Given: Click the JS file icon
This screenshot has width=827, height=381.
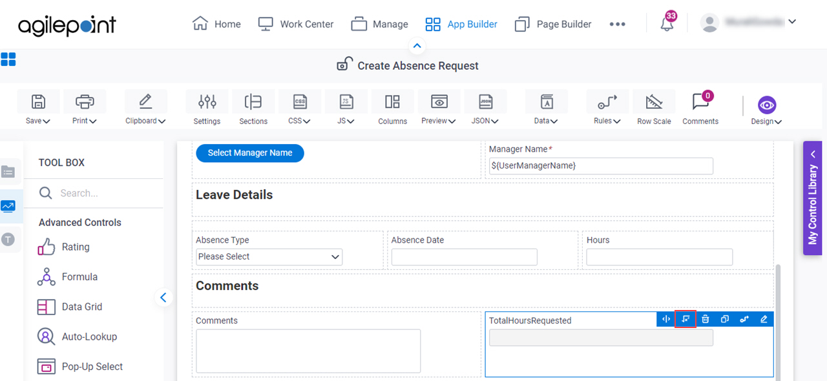Looking at the screenshot, I should pyautogui.click(x=346, y=101).
